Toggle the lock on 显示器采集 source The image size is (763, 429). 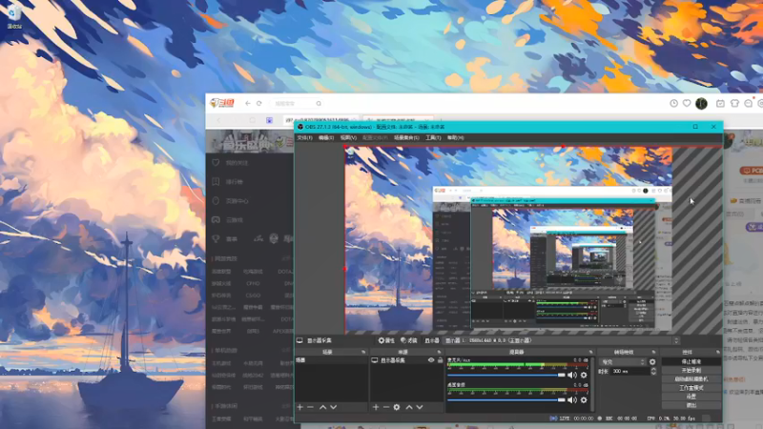point(440,360)
